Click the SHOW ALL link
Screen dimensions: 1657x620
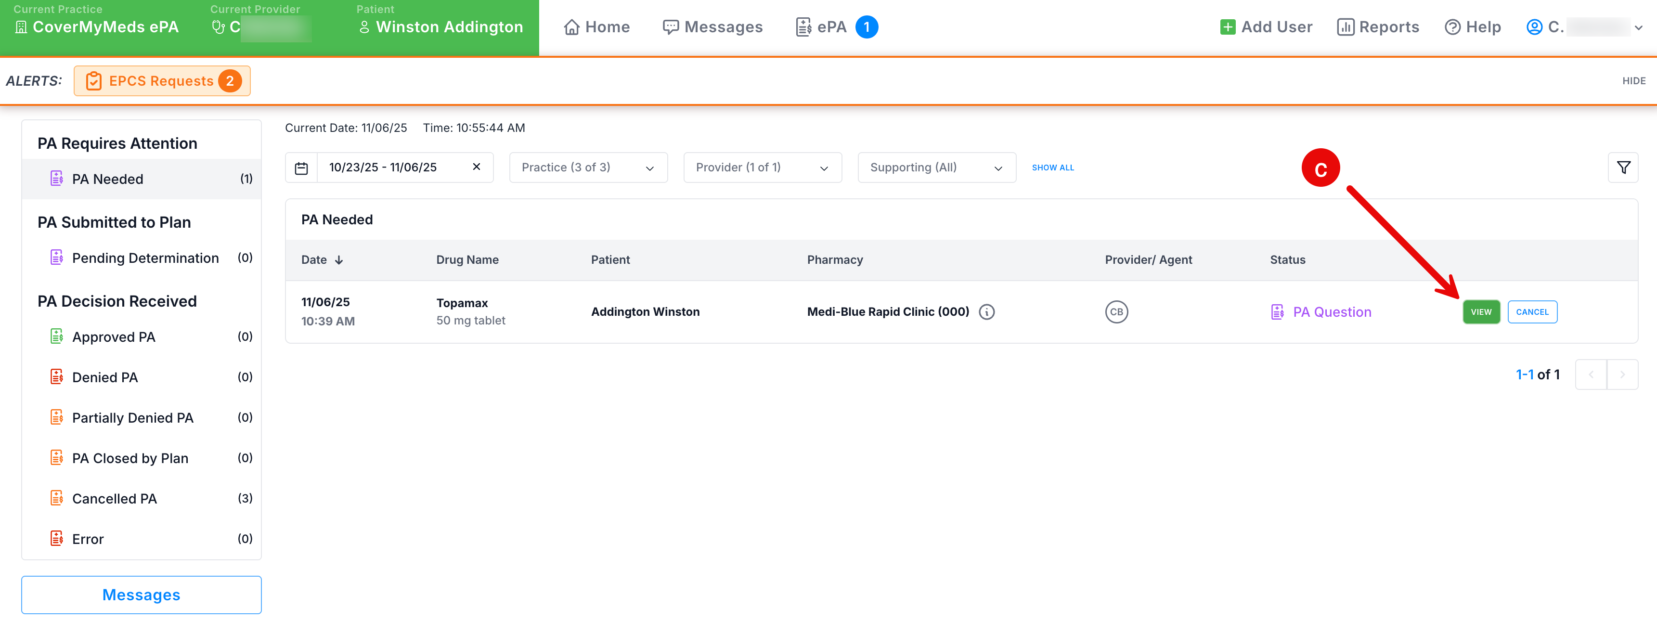1052,168
